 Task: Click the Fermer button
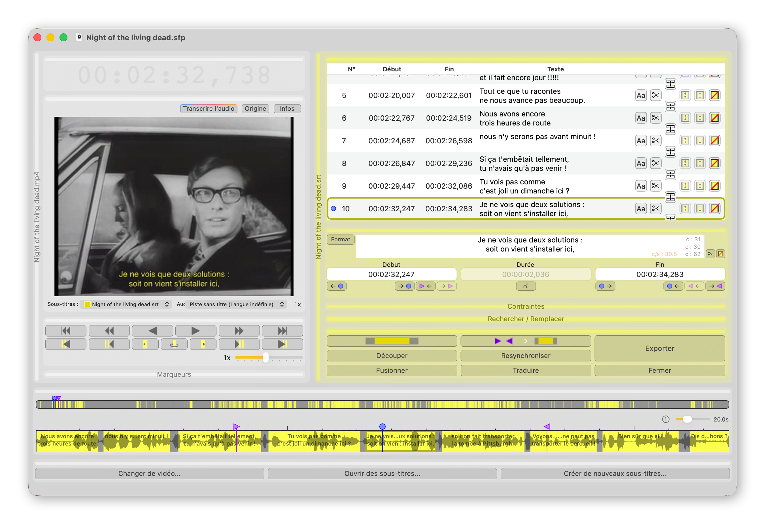660,370
